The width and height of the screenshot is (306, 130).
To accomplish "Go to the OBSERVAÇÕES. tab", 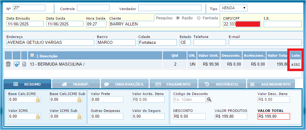I will (x=124, y=84).
